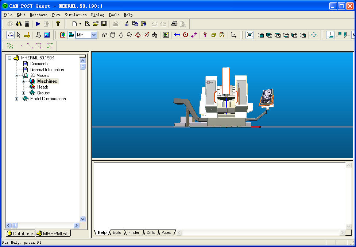The width and height of the screenshot is (356, 247).
Task: Click the binoculars find icon
Action: tap(19, 24)
